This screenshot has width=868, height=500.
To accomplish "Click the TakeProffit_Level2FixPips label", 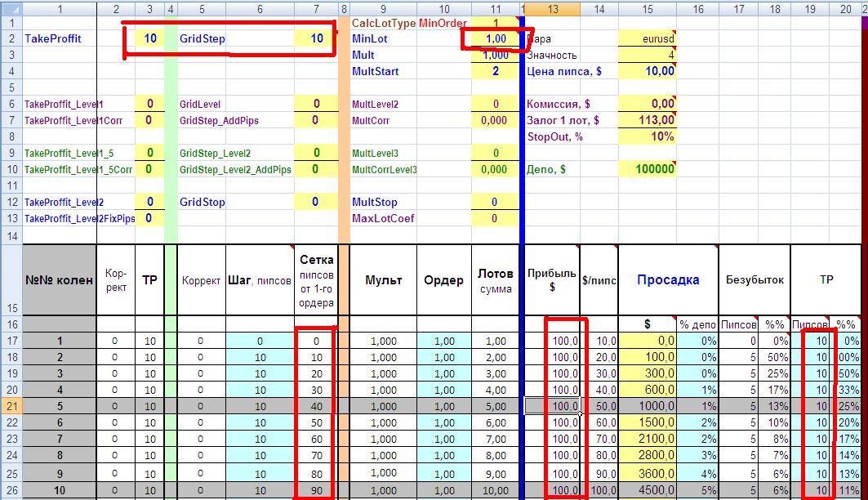I will (x=79, y=218).
